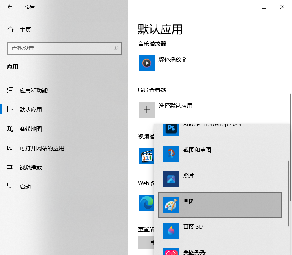Click 默认应用 sidebar icon
This screenshot has height=255, width=292.
10,109
